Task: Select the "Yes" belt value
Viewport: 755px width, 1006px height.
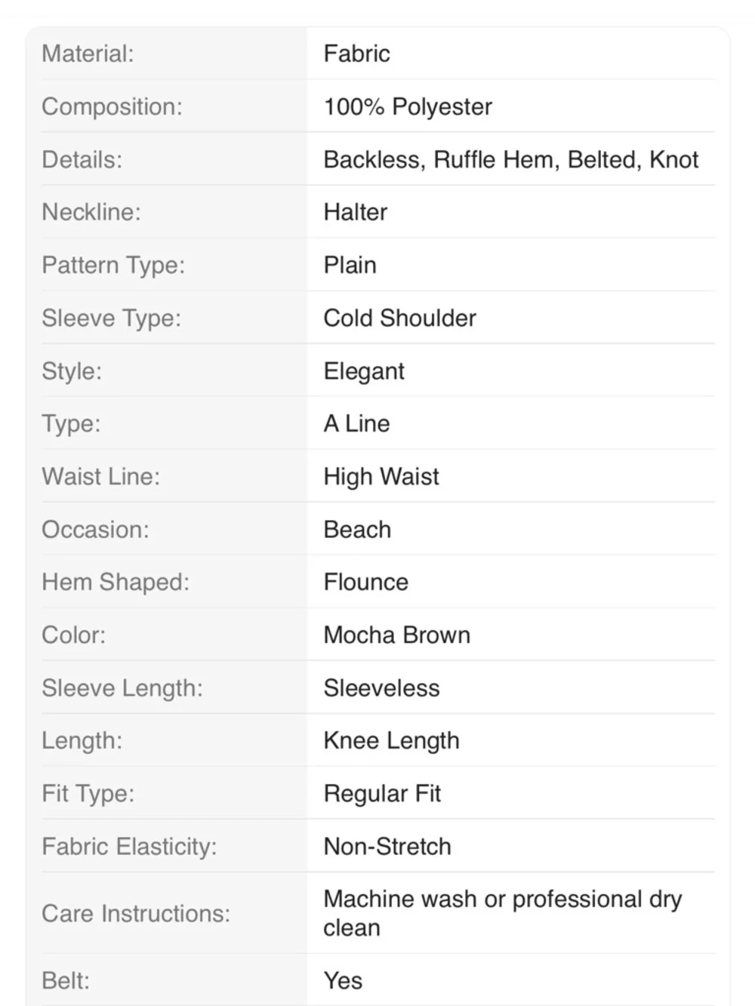Action: point(344,980)
